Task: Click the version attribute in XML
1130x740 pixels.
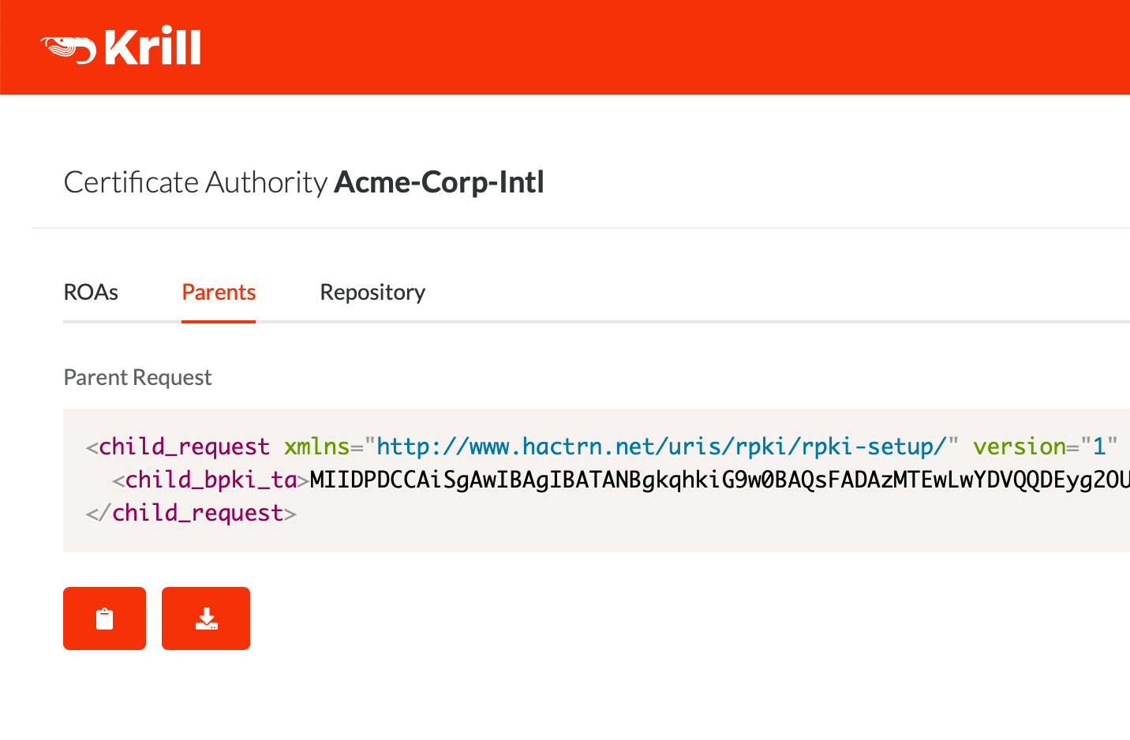Action: 1020,447
